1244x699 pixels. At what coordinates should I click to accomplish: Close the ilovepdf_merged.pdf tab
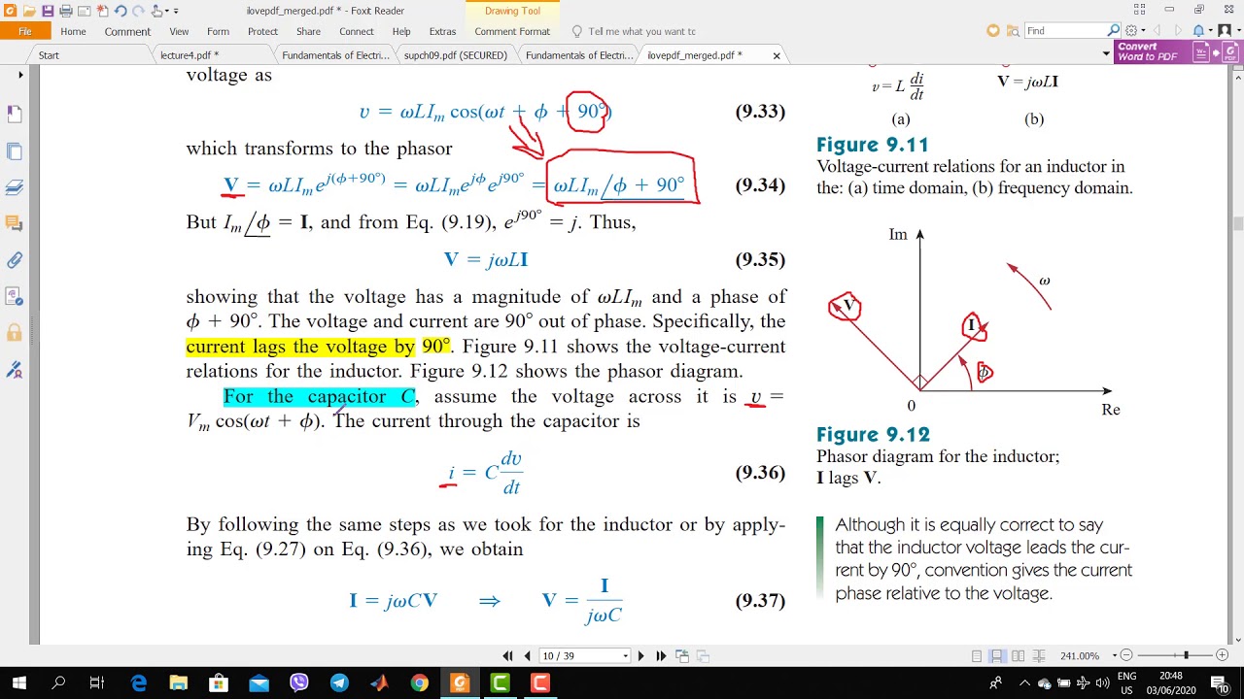777,55
